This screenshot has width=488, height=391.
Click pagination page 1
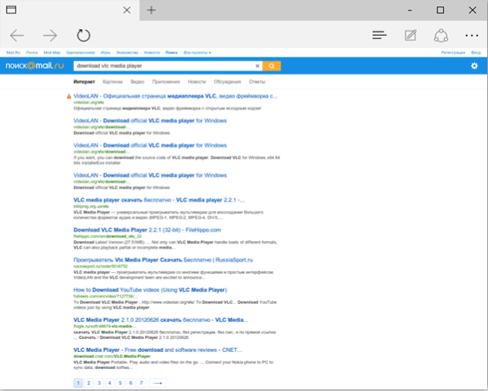(78, 383)
